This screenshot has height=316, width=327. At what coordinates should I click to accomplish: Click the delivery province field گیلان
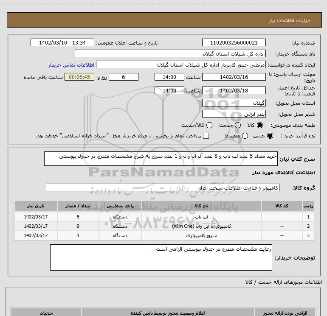[x=234, y=103]
